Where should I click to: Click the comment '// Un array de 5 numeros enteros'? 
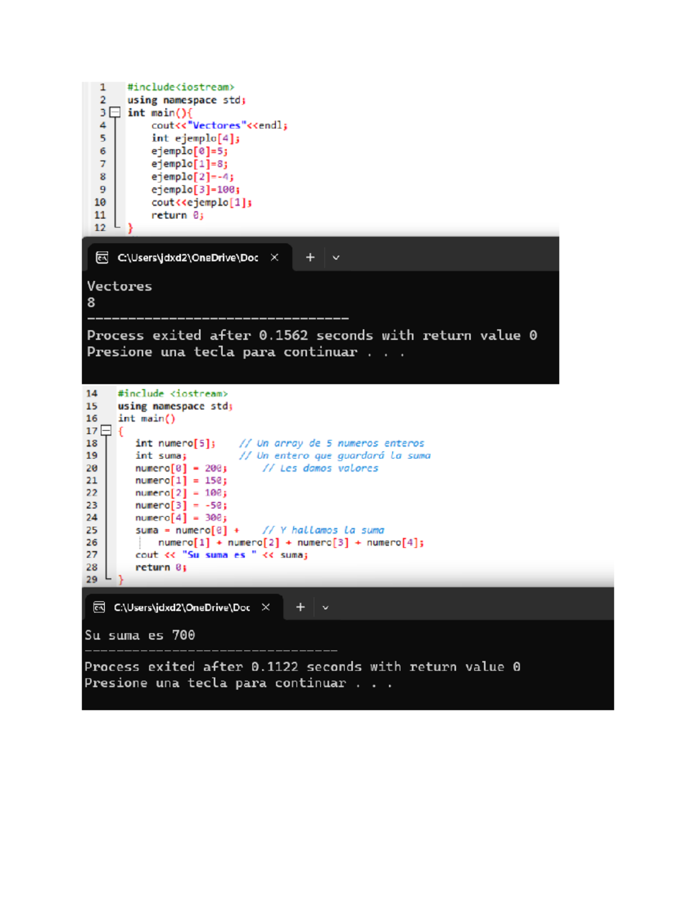click(x=332, y=443)
